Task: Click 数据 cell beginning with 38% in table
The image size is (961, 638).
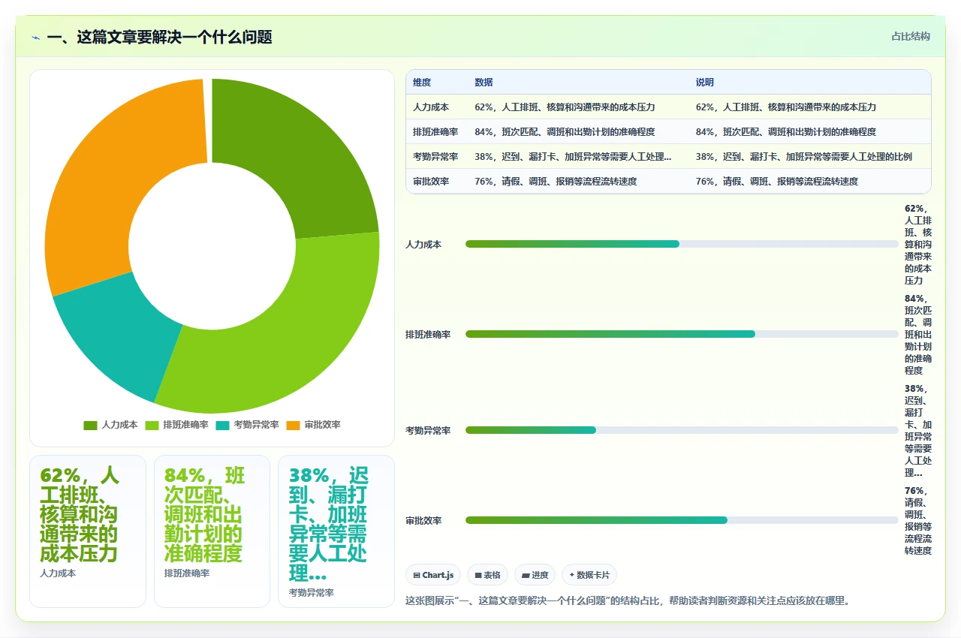Action: tap(573, 157)
